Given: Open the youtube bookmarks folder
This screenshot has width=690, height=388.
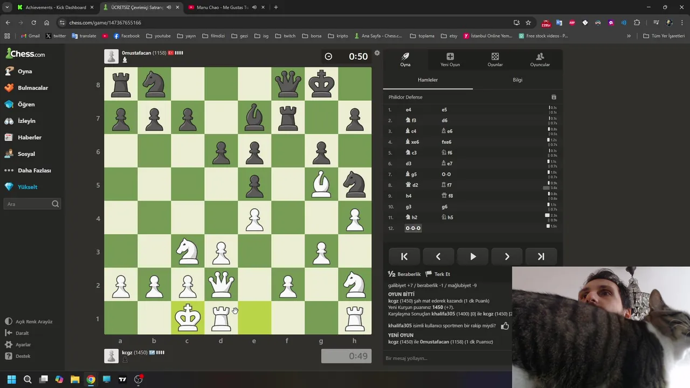Looking at the screenshot, I should click(x=158, y=36).
